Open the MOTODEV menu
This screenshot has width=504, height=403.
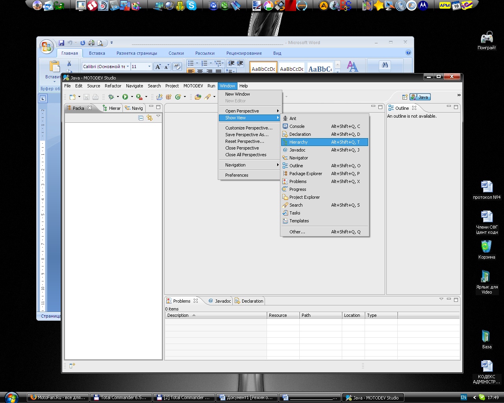193,86
